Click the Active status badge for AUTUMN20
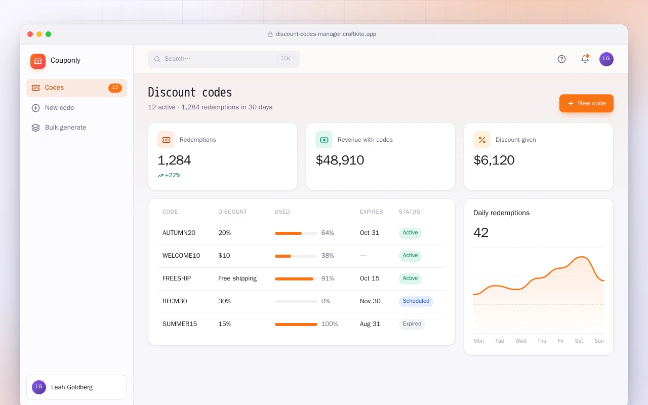 [410, 233]
